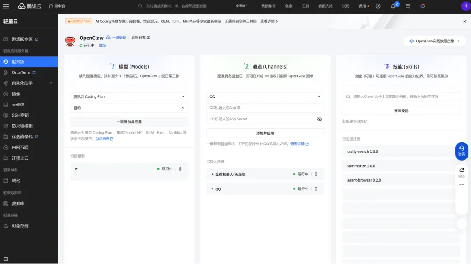The image size is (471, 264).
Task: Click the 腾讯云 logo
Action: 30,6
